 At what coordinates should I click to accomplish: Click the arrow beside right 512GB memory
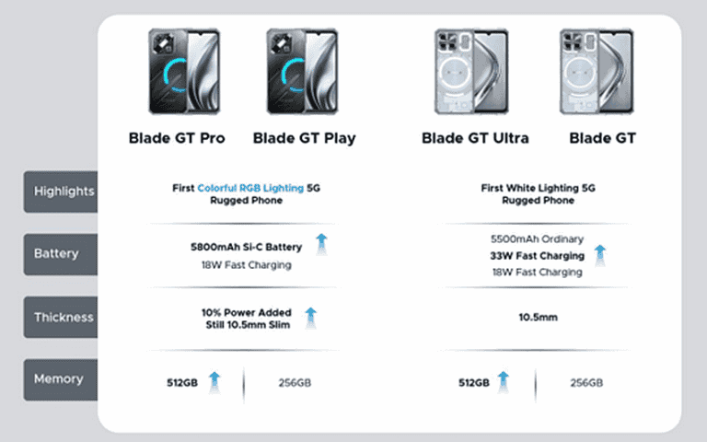tap(504, 382)
